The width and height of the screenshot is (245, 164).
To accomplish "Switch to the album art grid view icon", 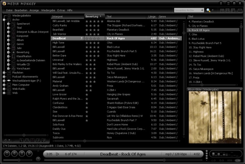I will click(228, 10).
